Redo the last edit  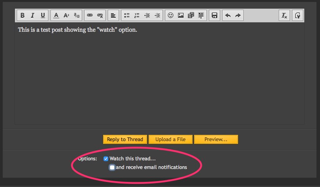[238, 15]
